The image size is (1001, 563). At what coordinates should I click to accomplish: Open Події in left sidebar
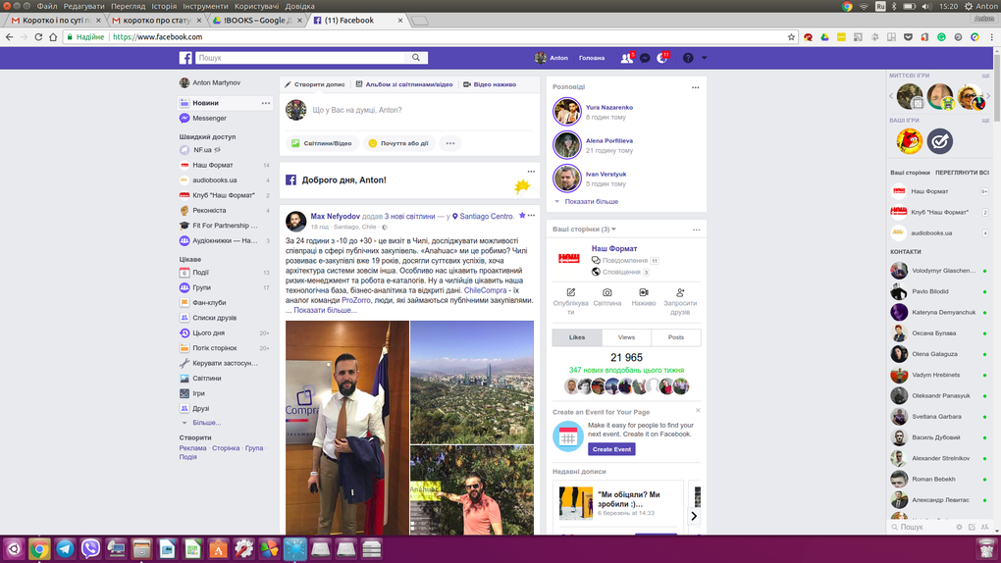point(200,273)
